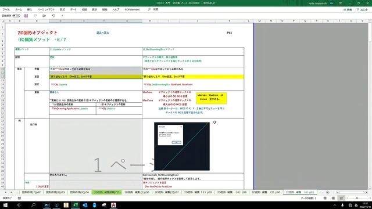This screenshot has height=209, width=372.
Task: Click the clock in the system tray
Action: [365, 205]
